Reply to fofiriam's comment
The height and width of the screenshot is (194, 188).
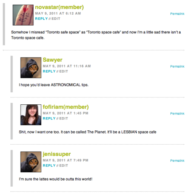pos(49,118)
